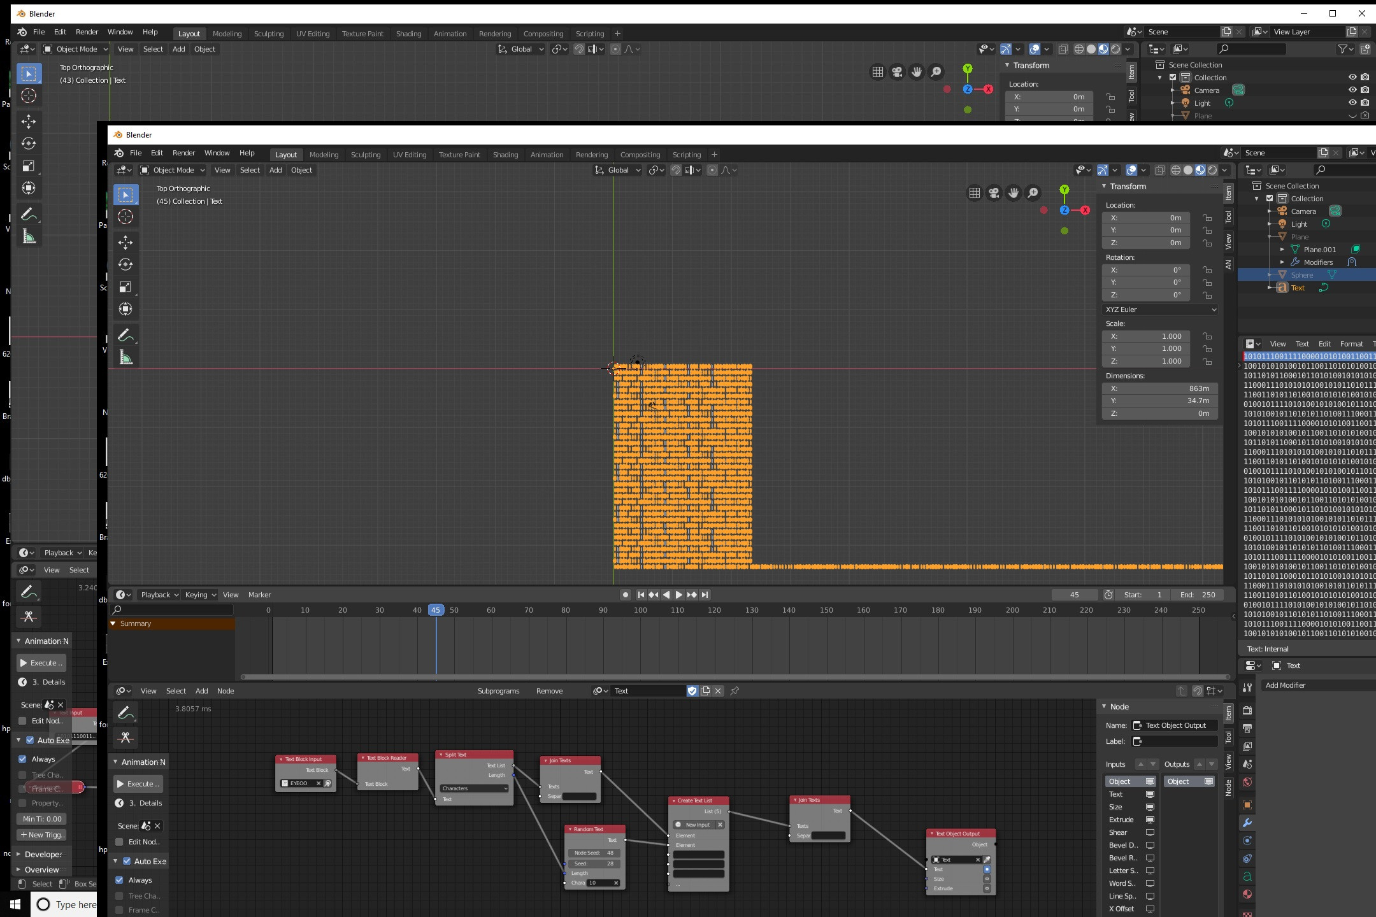Open the Marker menu in timeline header
1376x917 pixels.
pos(259,595)
